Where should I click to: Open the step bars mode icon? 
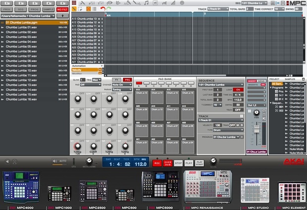click(x=173, y=3)
